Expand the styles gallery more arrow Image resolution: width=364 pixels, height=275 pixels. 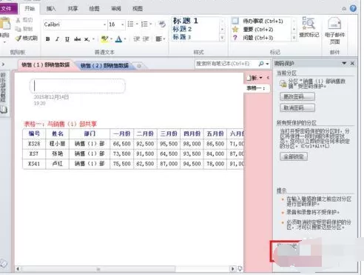(x=222, y=38)
